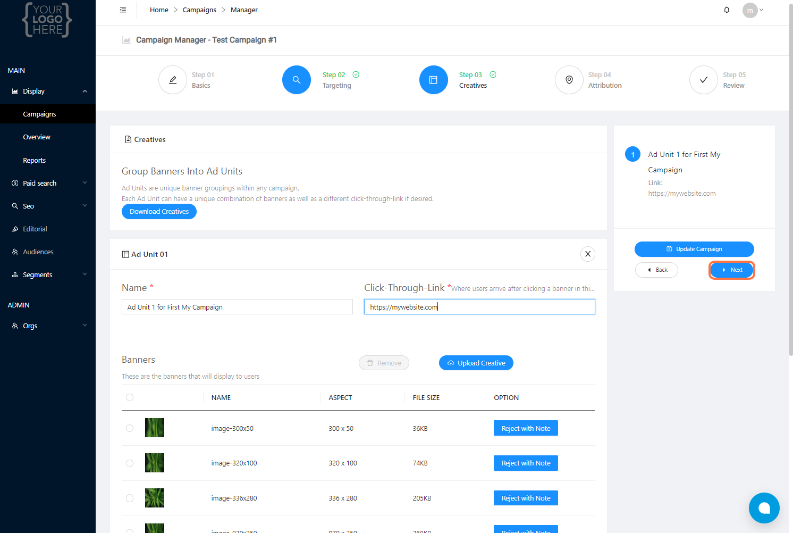Viewport: 793px width, 533px height.
Task: Close Ad Unit 01 panel
Action: point(588,254)
